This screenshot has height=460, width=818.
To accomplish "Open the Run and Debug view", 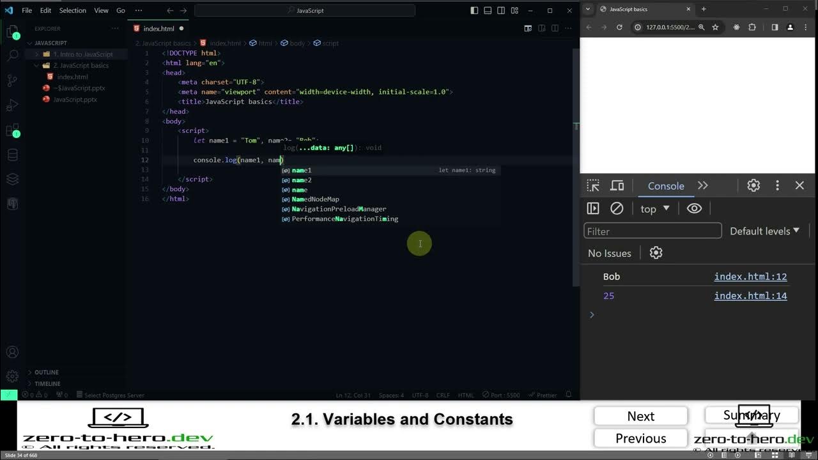I will click(x=12, y=105).
